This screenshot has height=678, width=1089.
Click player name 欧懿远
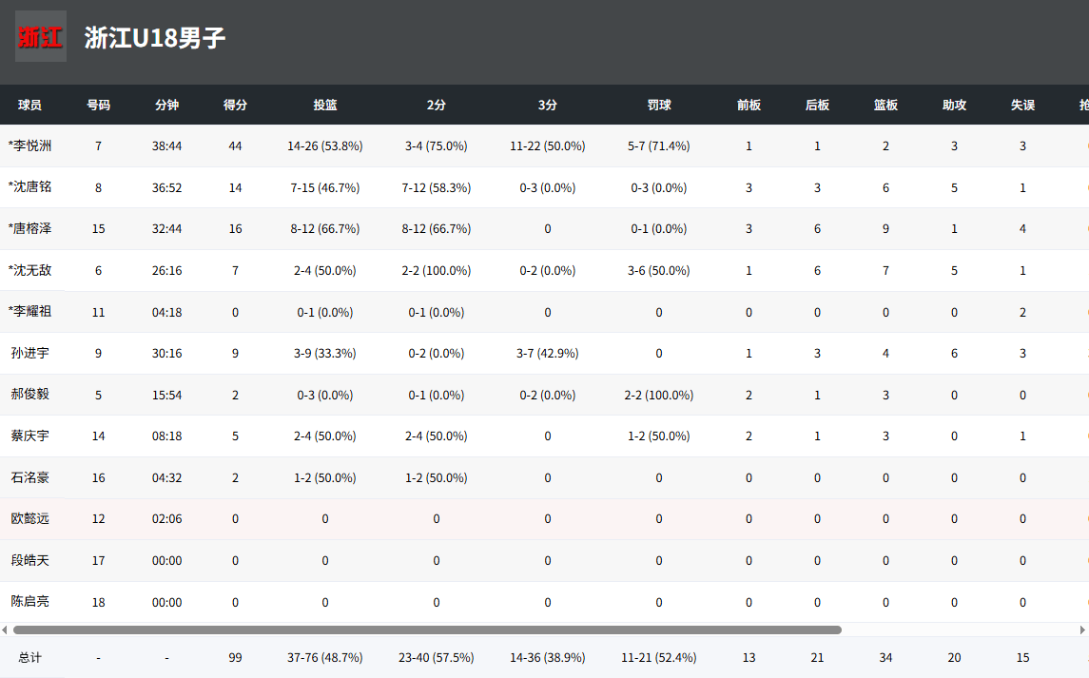[x=30, y=519]
